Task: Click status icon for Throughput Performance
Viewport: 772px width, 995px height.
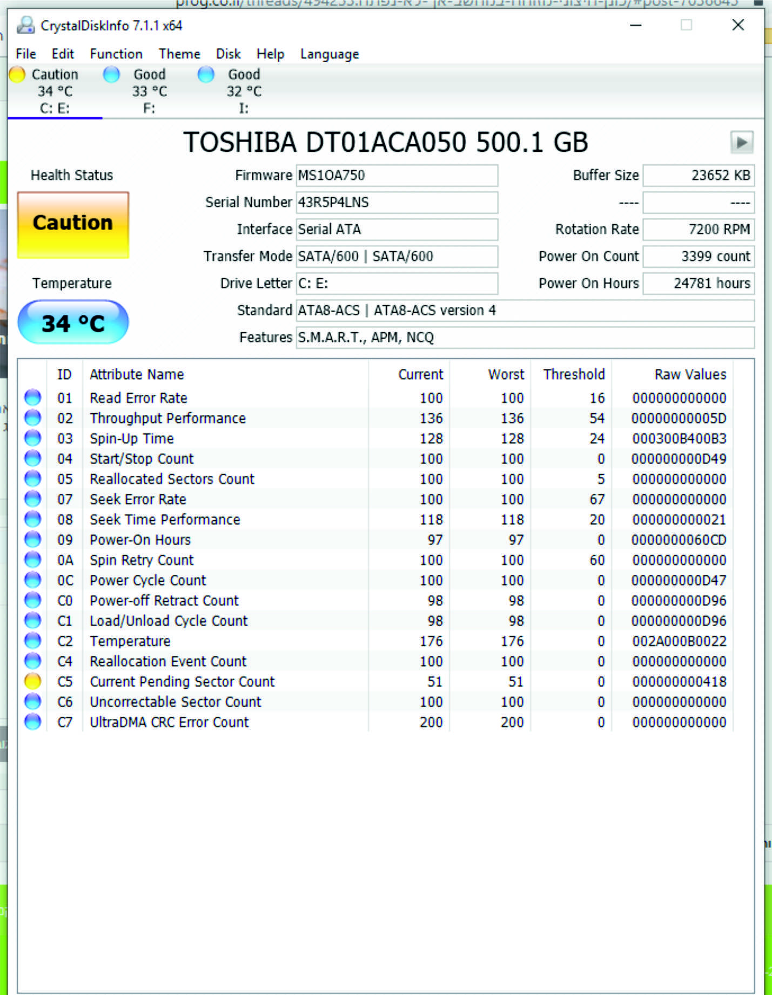Action: pos(33,418)
